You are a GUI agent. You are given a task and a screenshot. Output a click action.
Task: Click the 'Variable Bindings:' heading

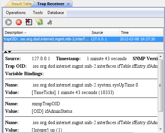coord(24,74)
